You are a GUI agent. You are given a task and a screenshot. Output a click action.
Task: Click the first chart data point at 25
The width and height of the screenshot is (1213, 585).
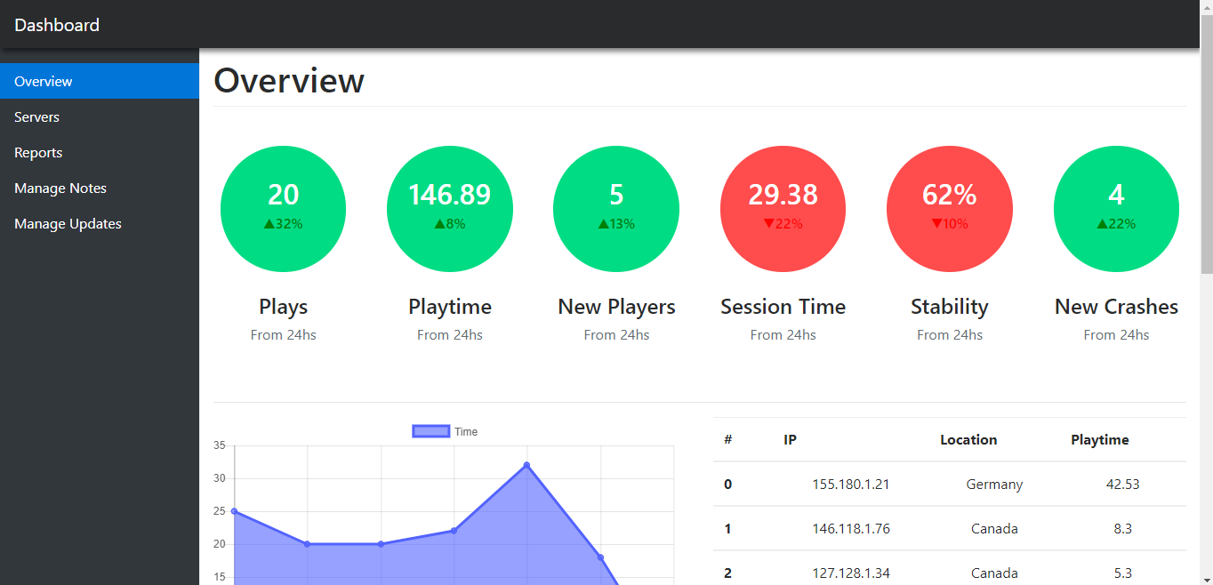[234, 511]
